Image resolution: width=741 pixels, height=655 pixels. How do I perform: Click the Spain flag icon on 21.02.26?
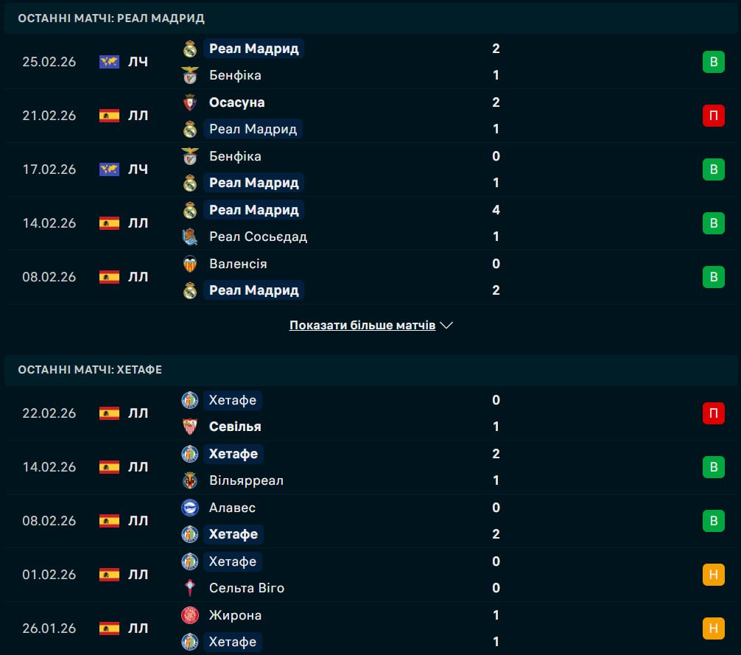click(109, 116)
